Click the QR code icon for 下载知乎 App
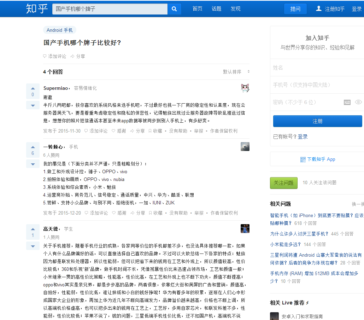 coord(303,159)
